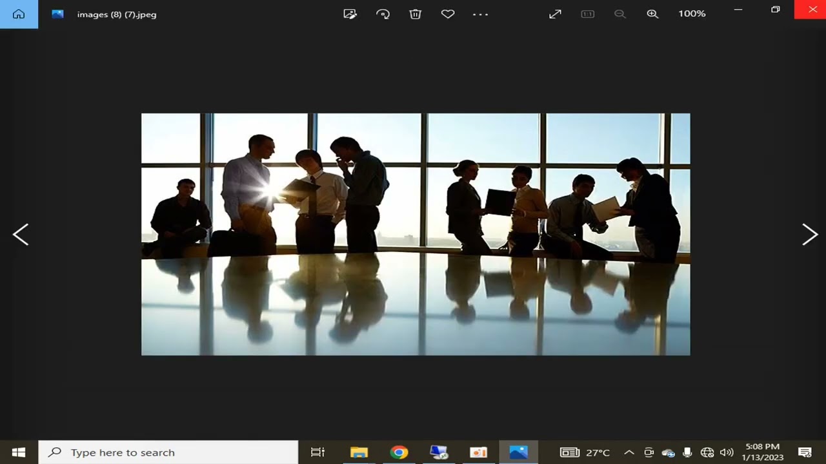Zoom in on the photo
This screenshot has height=464, width=826.
point(652,14)
